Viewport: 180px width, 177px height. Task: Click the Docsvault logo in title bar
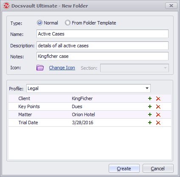click(6, 6)
